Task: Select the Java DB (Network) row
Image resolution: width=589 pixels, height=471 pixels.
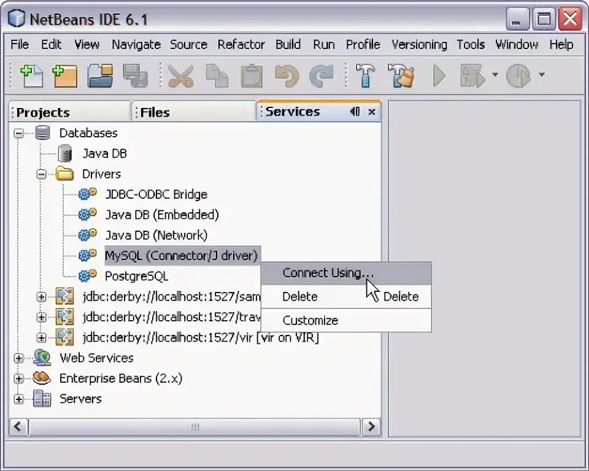Action: [x=156, y=235]
